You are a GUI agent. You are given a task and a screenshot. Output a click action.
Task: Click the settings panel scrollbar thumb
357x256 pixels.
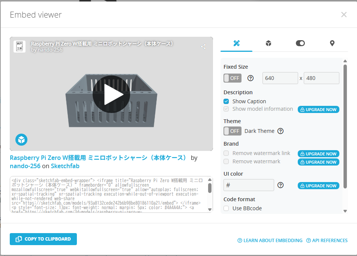pyautogui.click(x=345, y=126)
